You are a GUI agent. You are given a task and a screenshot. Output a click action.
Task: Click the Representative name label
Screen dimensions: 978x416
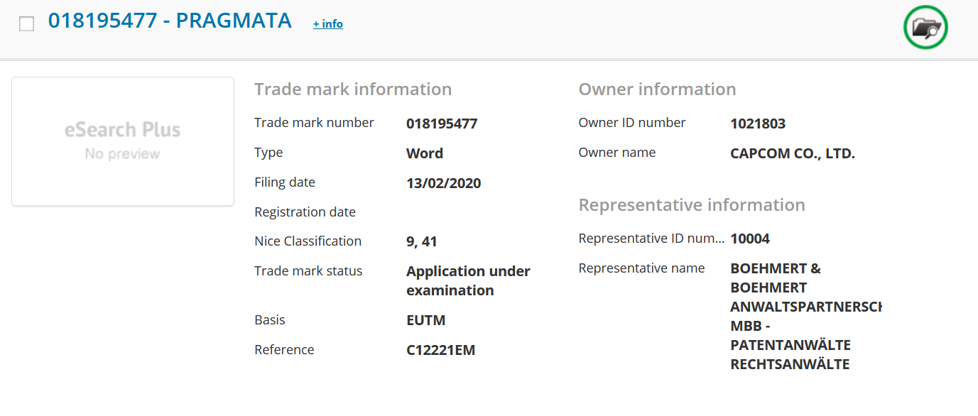pyautogui.click(x=642, y=268)
